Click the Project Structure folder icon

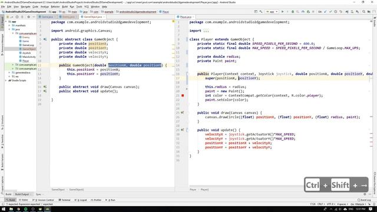click(x=369, y=12)
